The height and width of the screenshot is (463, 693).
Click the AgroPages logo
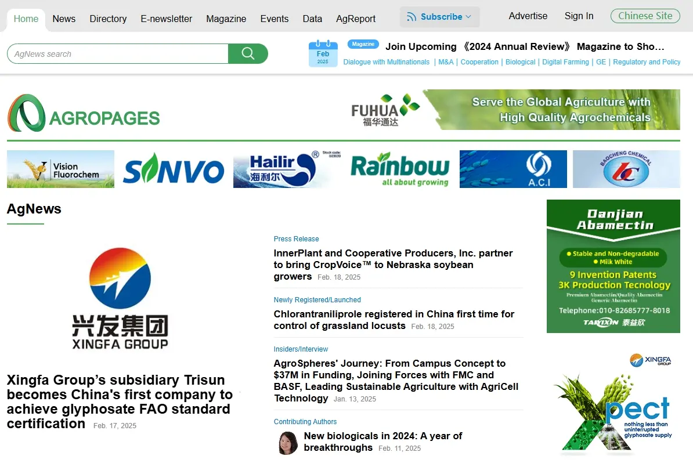[x=84, y=114]
